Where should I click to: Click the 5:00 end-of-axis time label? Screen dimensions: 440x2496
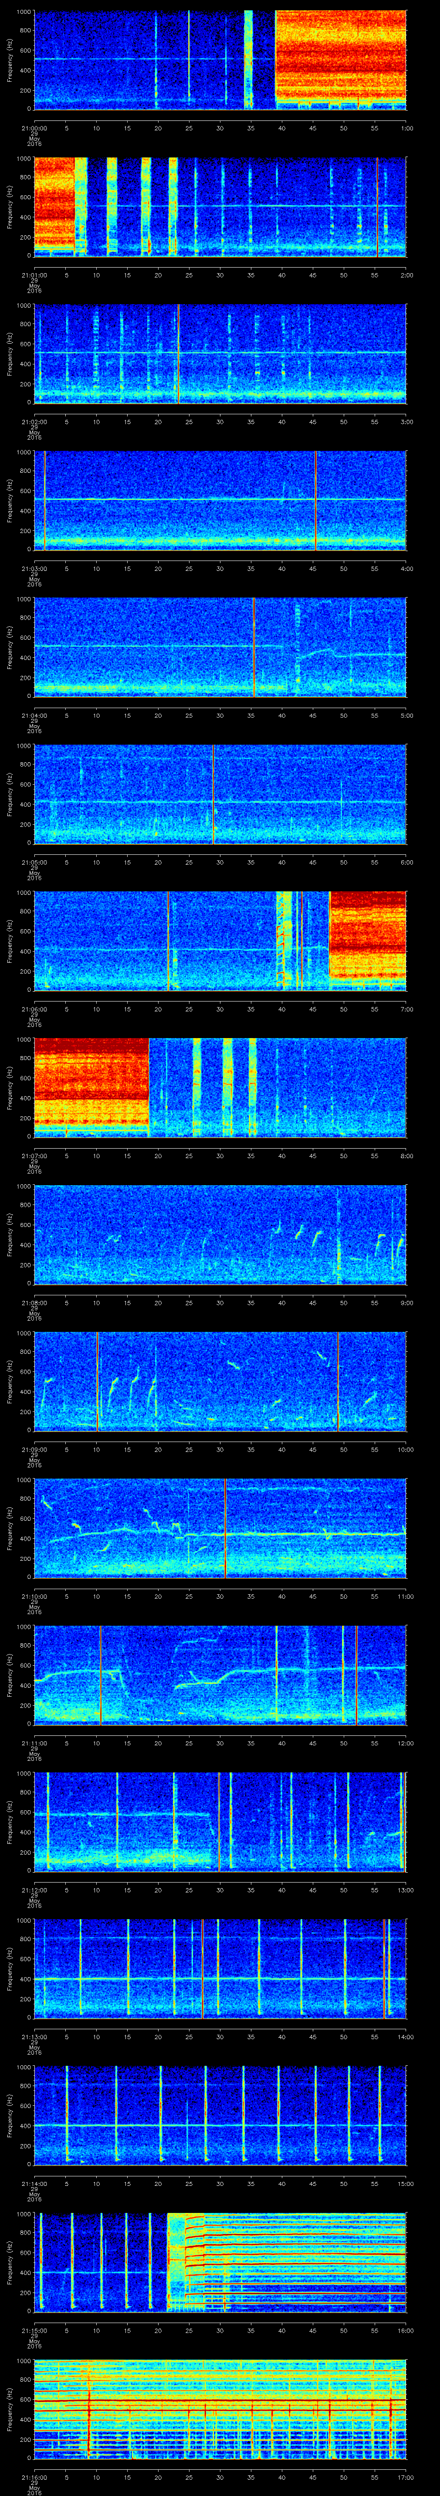tap(406, 715)
